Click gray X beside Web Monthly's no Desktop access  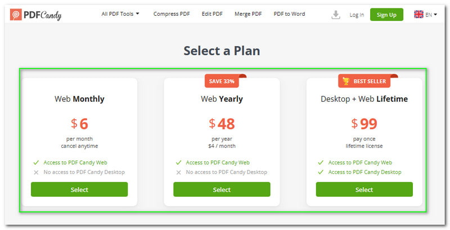(x=36, y=172)
